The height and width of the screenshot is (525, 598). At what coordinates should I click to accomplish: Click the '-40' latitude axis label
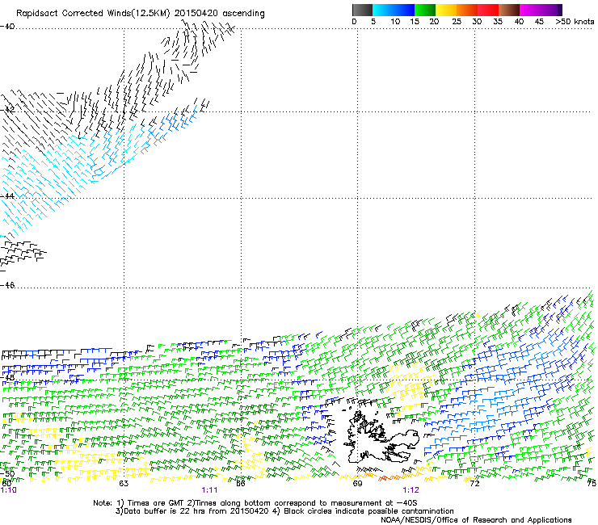tap(7, 27)
